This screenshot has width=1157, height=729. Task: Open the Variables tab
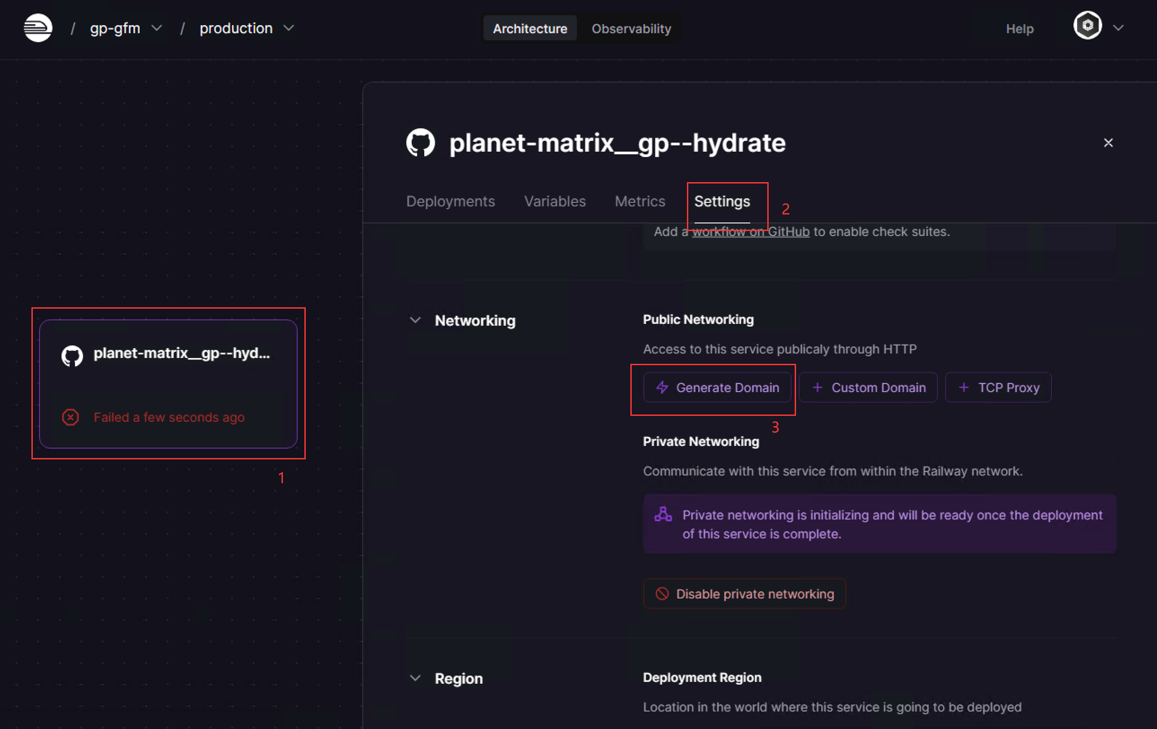554,201
